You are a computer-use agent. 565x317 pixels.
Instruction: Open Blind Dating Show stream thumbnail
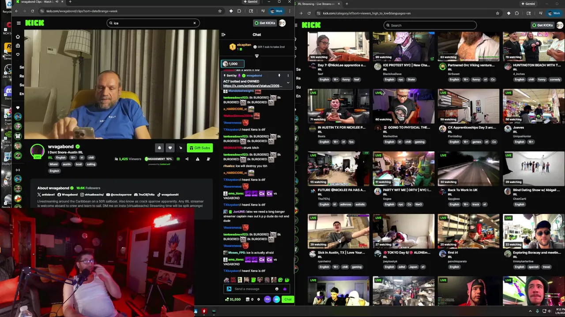(534, 168)
